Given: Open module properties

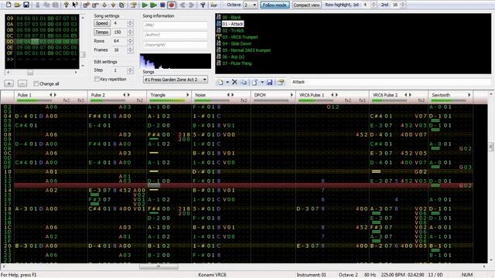Looking at the screenshot, I should (x=133, y=5).
